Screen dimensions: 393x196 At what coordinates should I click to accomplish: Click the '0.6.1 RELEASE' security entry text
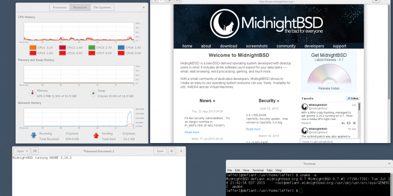point(256,115)
